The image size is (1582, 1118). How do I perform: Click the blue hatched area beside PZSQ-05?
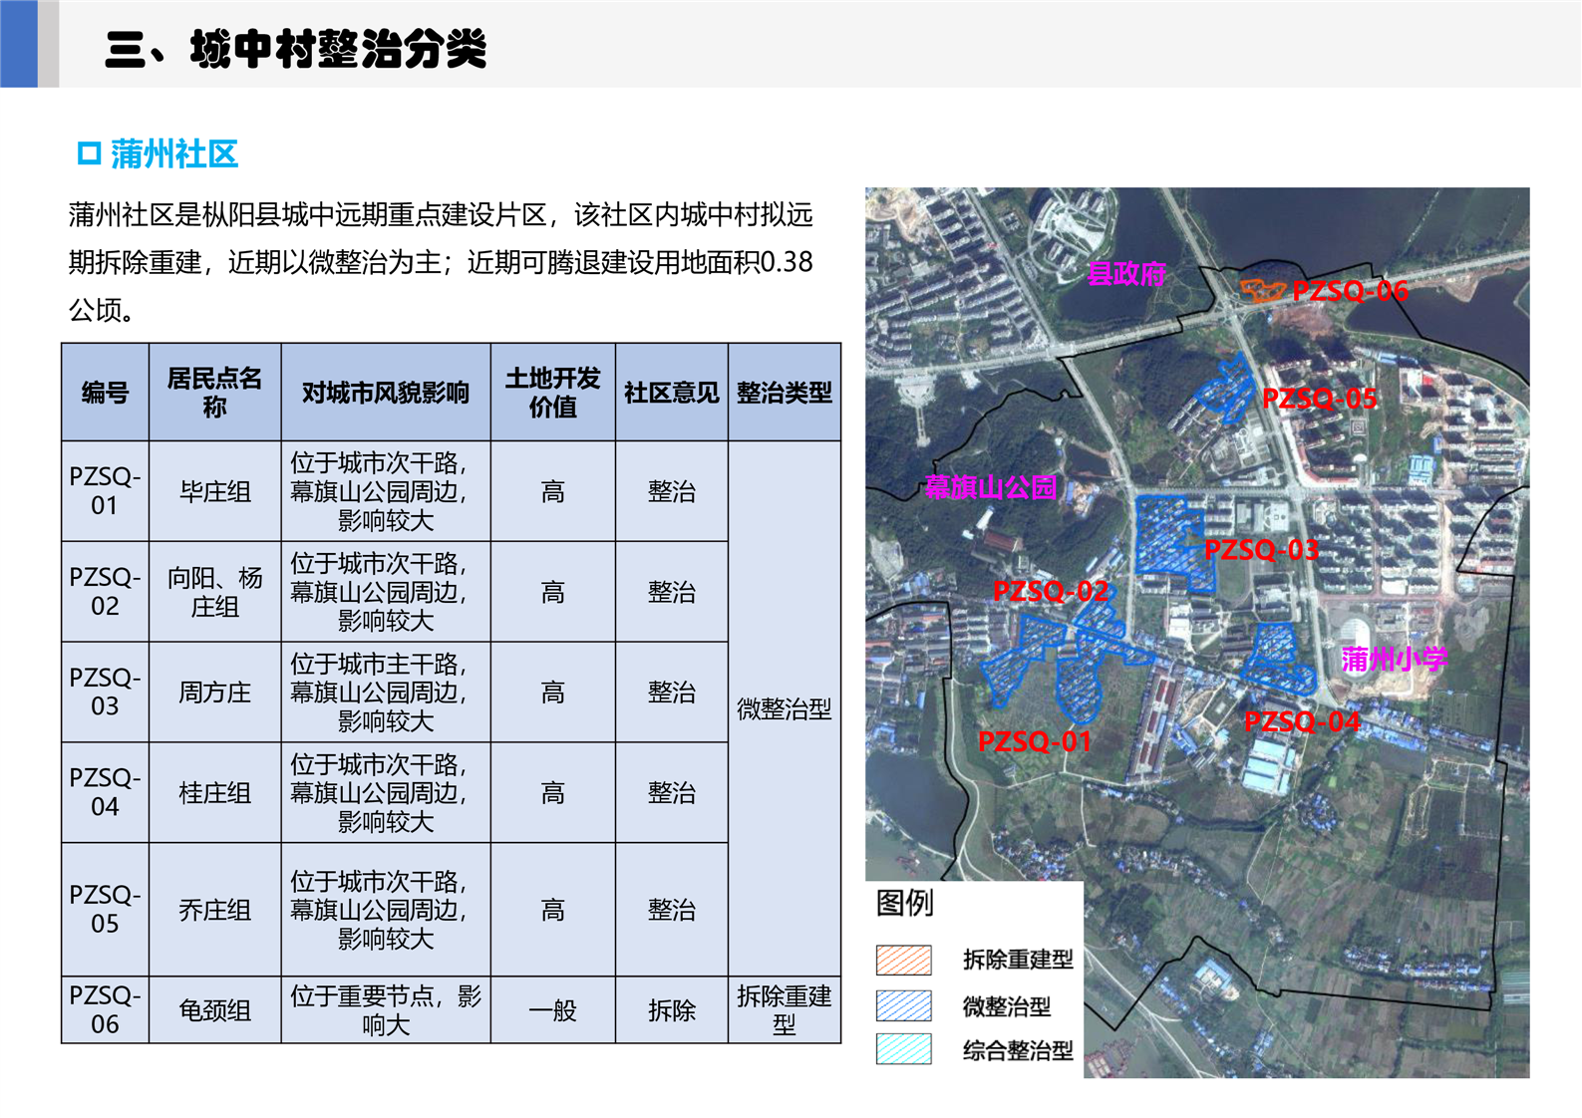coord(1226,391)
